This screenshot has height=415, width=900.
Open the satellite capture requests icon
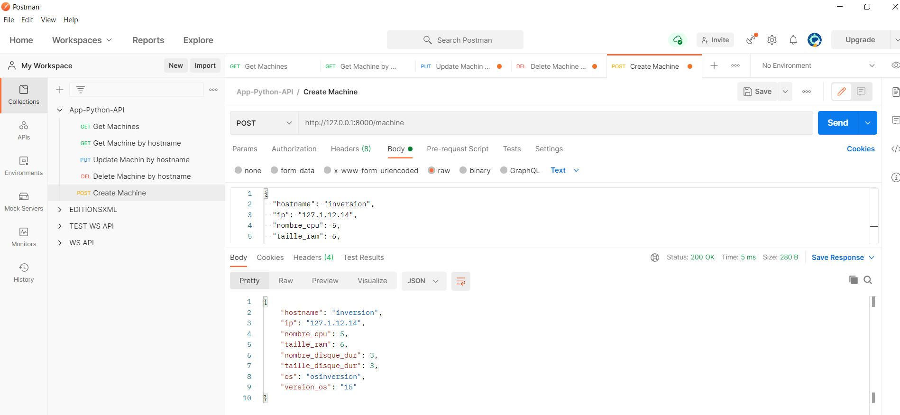[752, 39]
